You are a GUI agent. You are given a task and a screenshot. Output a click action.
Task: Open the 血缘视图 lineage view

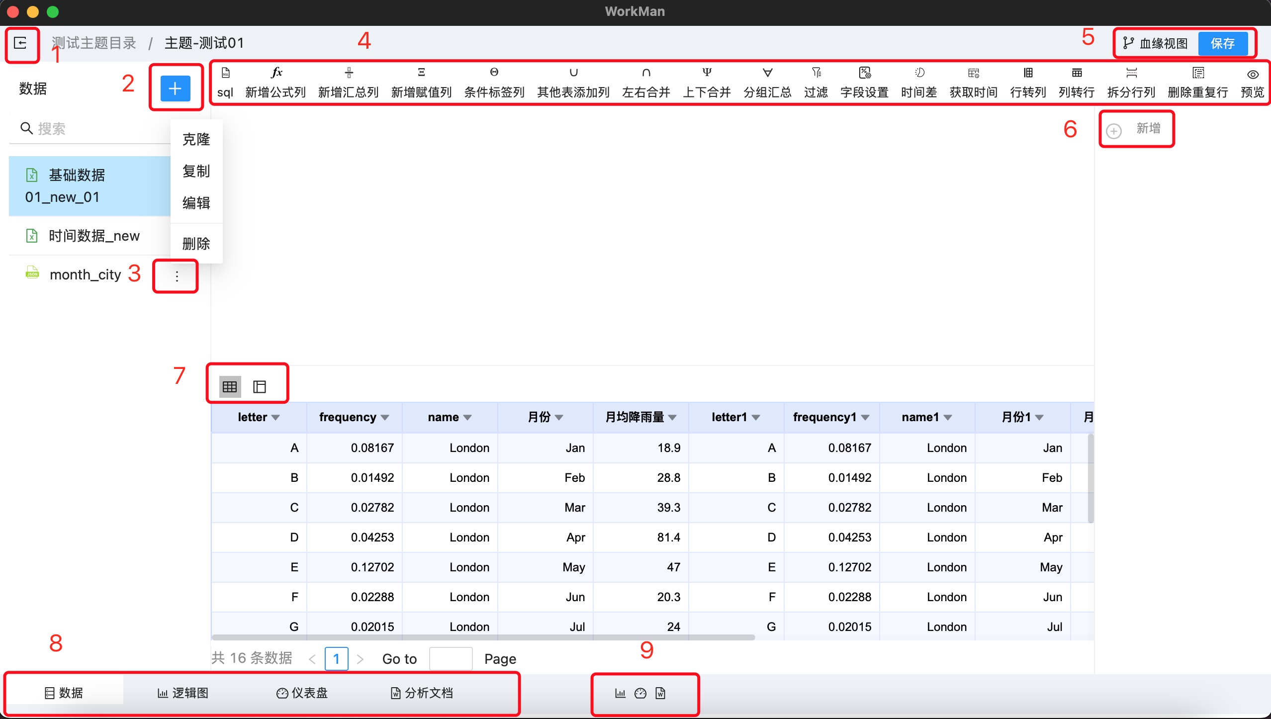point(1156,44)
